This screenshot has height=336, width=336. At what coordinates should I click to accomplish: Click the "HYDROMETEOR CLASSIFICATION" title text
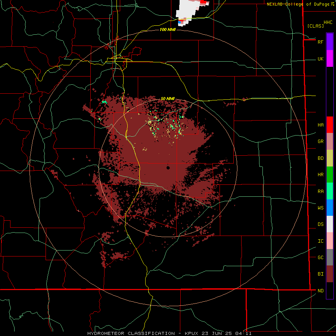(x=131, y=333)
